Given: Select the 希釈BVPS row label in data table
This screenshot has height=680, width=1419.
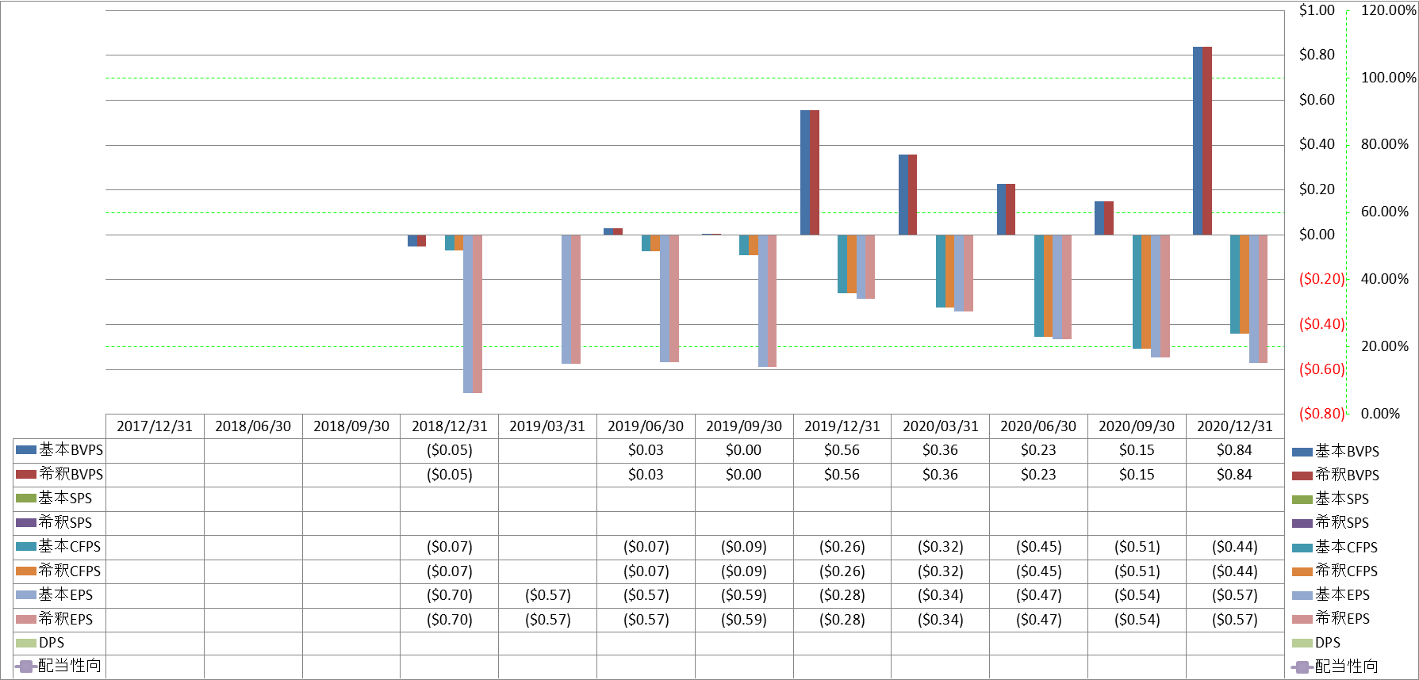Looking at the screenshot, I should [x=71, y=474].
